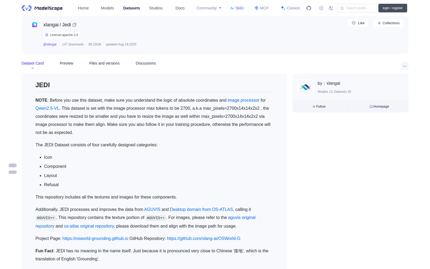Click the by: xlangai author name
The image size is (430, 269).
pyautogui.click(x=329, y=83)
